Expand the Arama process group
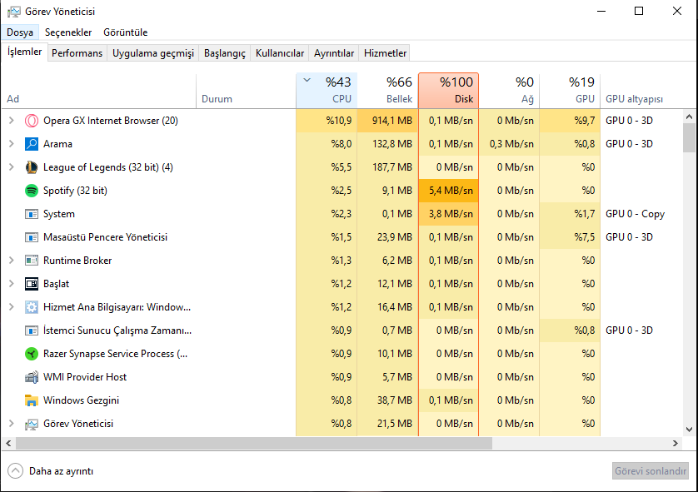Viewport: 698px width, 492px height. coord(12,144)
